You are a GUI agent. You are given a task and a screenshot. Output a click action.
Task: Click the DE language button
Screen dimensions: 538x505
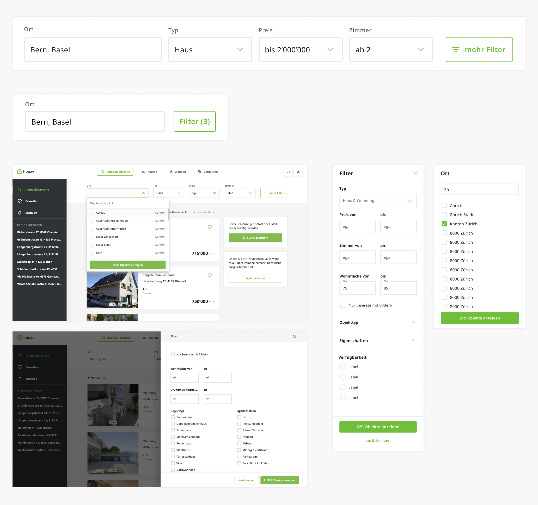click(x=288, y=172)
